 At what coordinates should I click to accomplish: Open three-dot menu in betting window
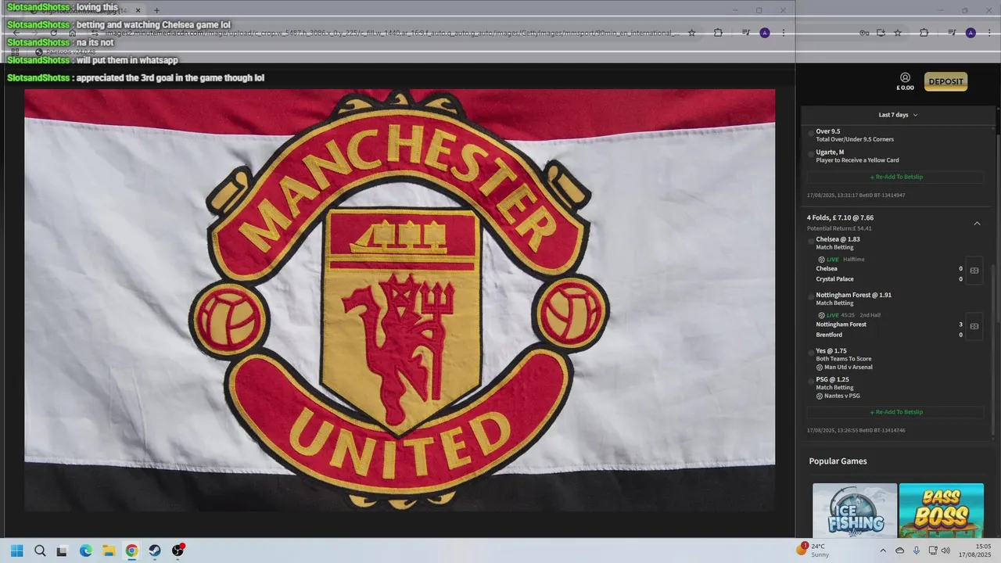click(x=988, y=33)
